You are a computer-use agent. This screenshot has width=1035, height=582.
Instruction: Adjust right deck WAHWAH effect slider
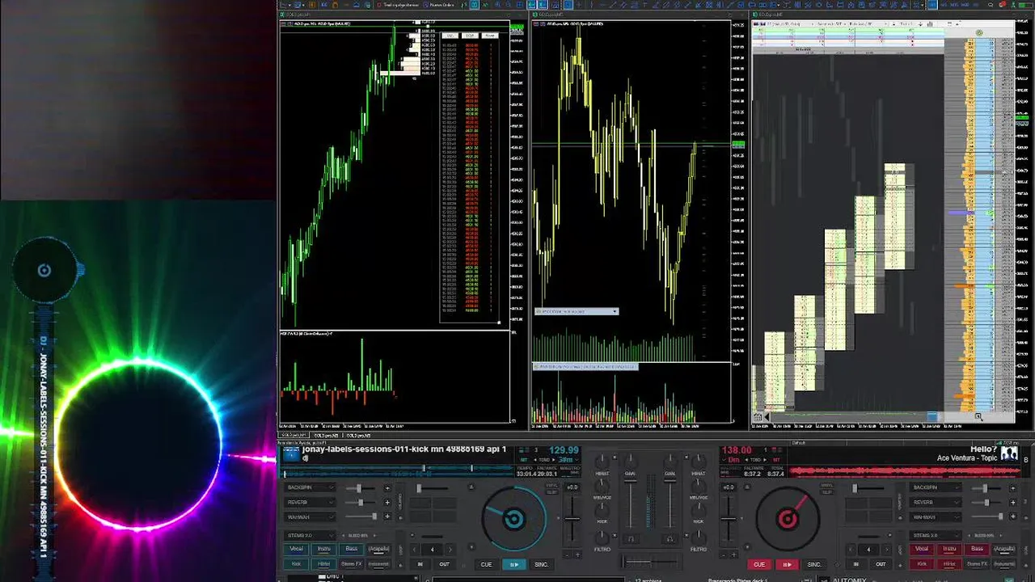tap(986, 517)
